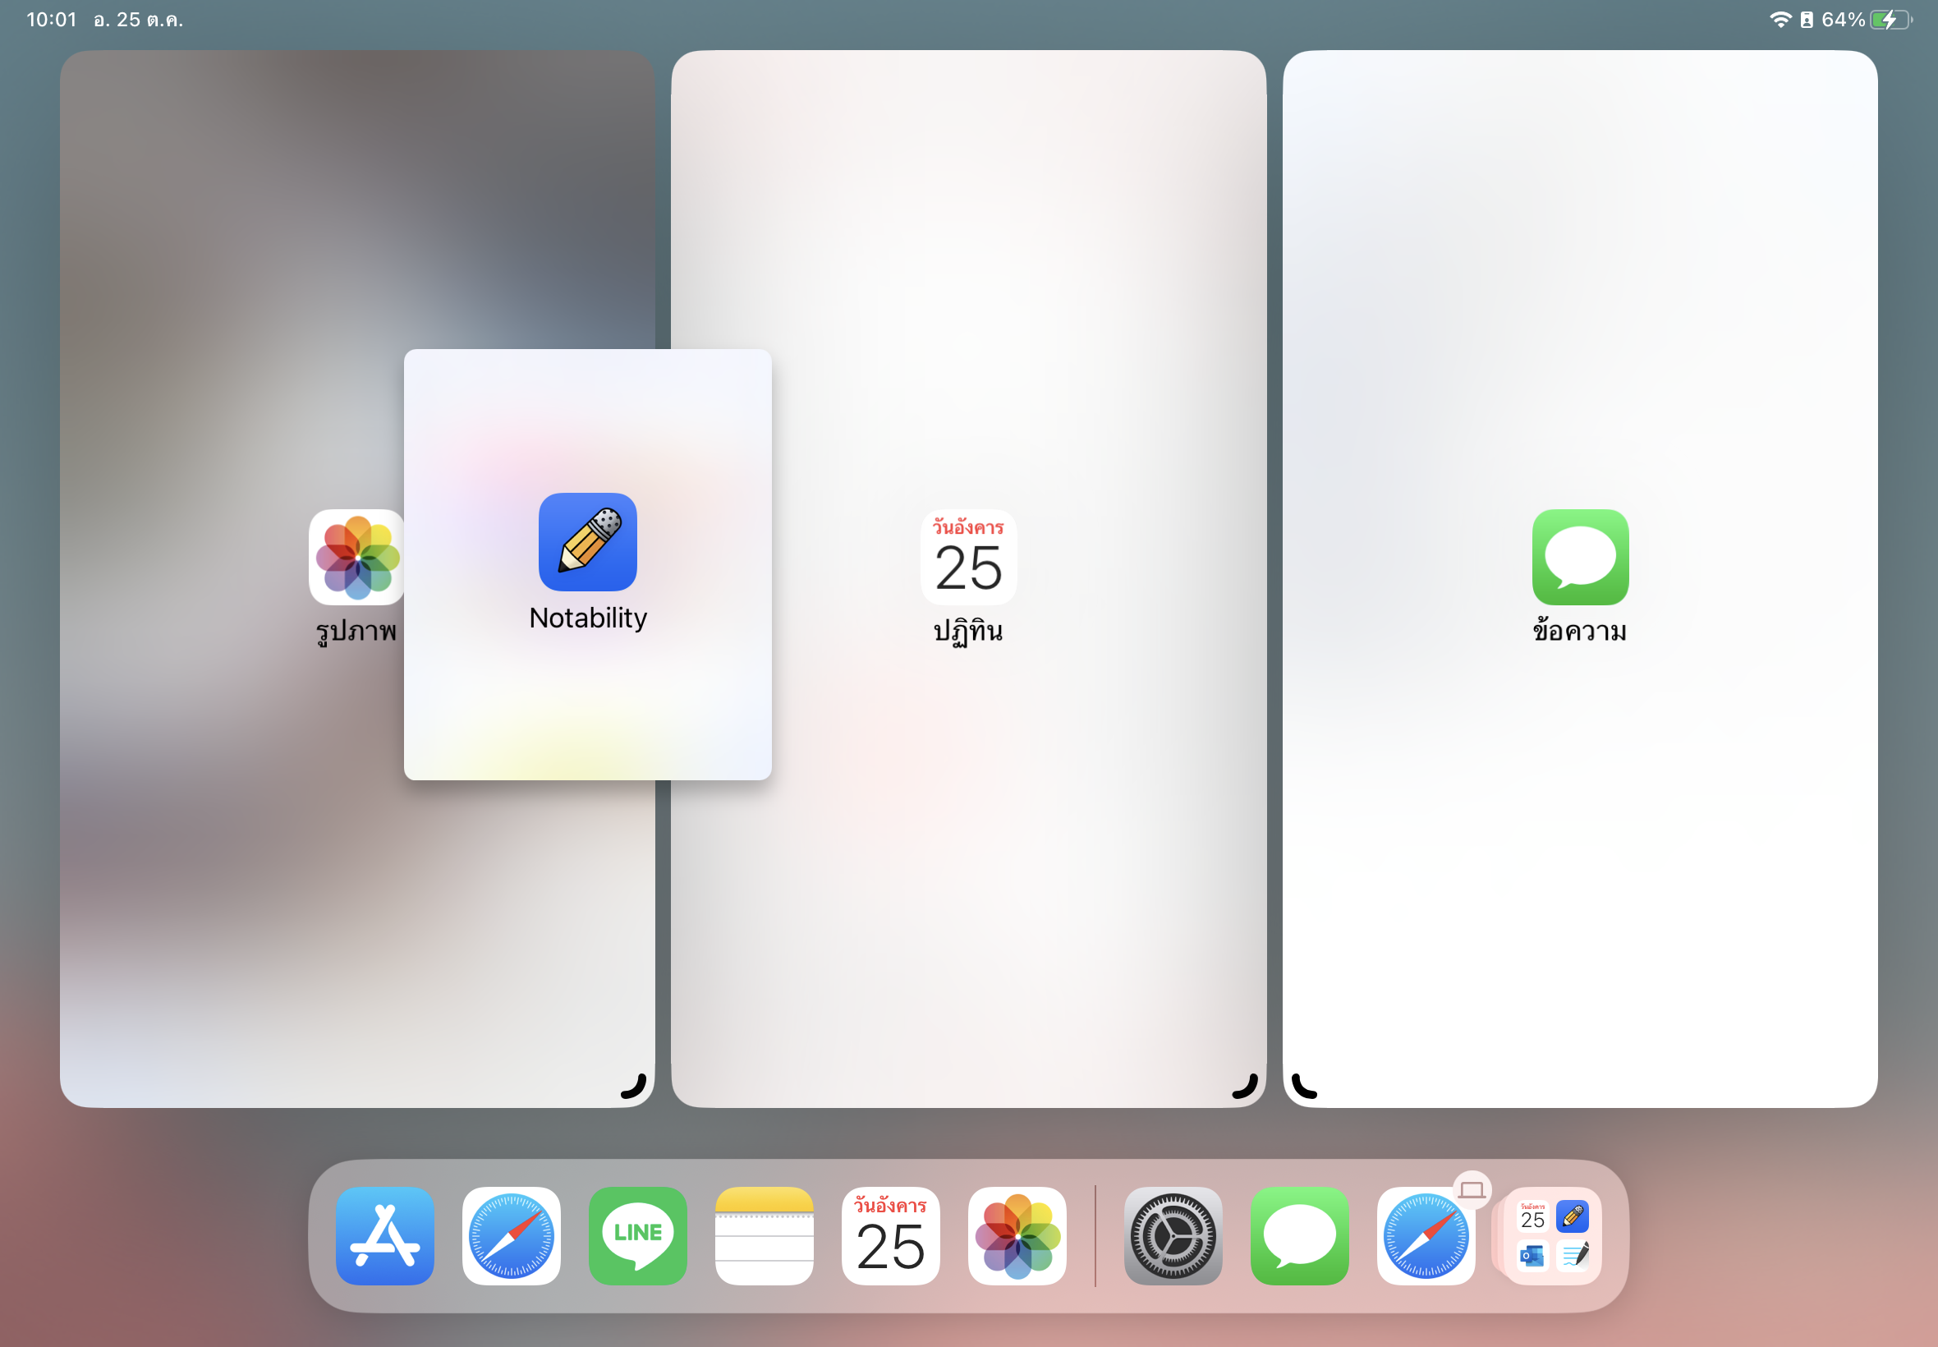Open the Messages icon in the dock
1938x1347 pixels.
(x=1299, y=1235)
